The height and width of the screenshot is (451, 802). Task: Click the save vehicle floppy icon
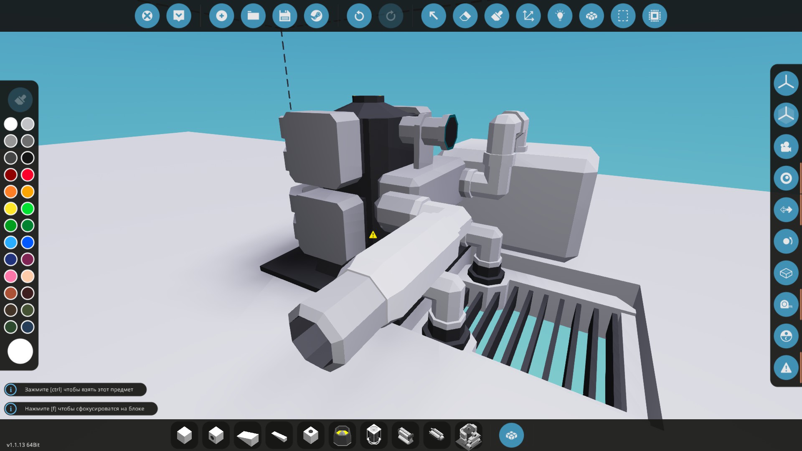(284, 16)
